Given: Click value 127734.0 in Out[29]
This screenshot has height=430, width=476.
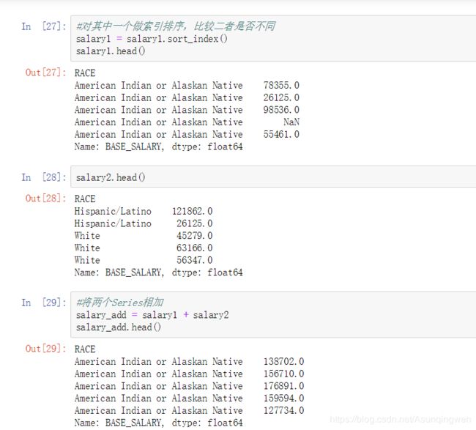Looking at the screenshot, I should tap(283, 410).
